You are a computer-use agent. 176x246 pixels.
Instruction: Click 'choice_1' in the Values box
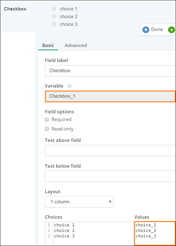click(146, 225)
